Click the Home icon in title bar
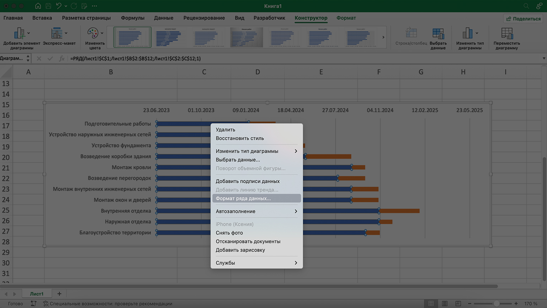Screen dimensions: 547x308 [38, 6]
